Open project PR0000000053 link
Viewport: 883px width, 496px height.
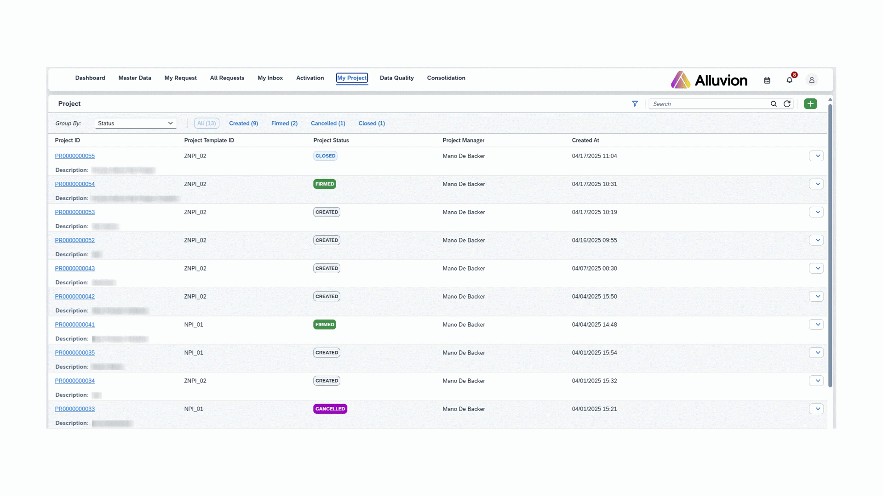(75, 212)
